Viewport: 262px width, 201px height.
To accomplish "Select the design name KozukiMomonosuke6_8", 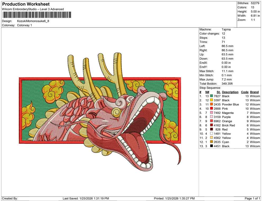I will pyautogui.click(x=33, y=21).
